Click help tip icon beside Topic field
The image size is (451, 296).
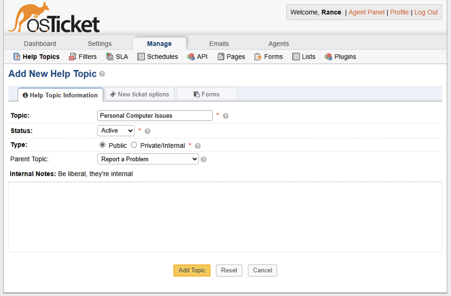(226, 116)
